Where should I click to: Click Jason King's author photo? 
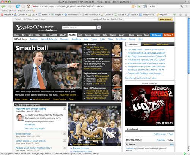[x=20, y=117]
